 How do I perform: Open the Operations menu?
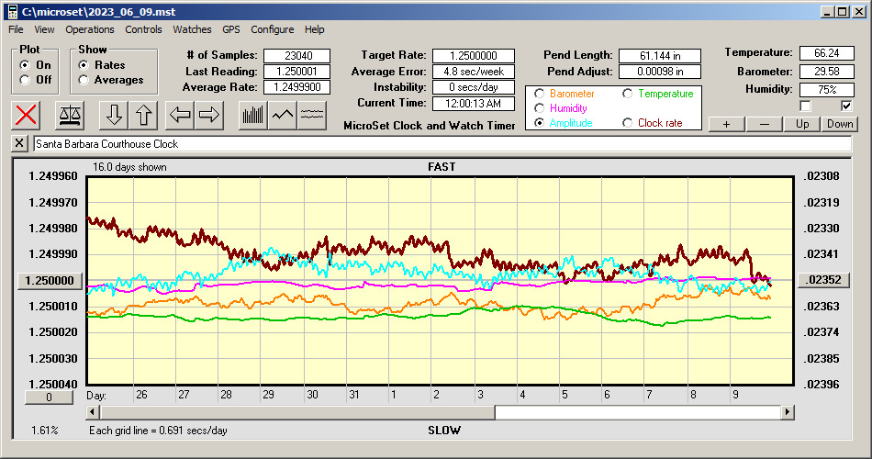point(90,29)
